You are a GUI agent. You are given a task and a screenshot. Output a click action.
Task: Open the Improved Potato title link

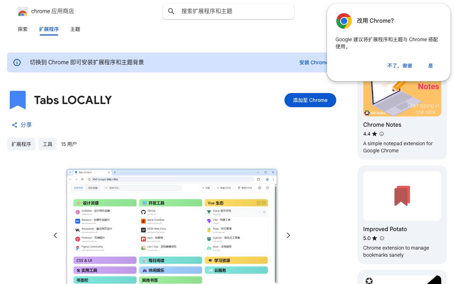click(x=385, y=229)
